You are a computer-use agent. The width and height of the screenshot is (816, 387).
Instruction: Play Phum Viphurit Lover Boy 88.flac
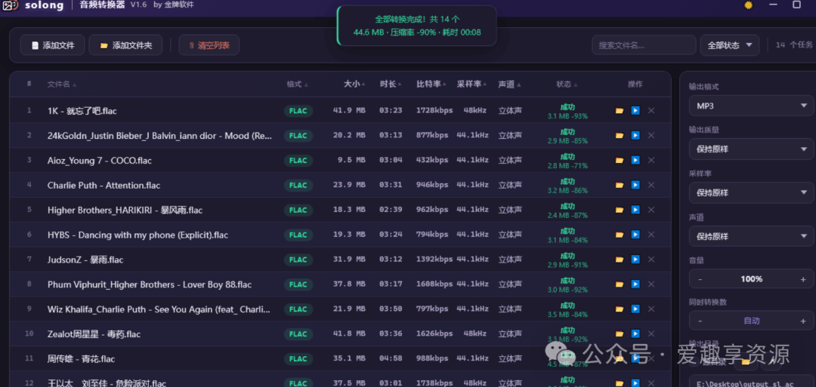(x=635, y=284)
